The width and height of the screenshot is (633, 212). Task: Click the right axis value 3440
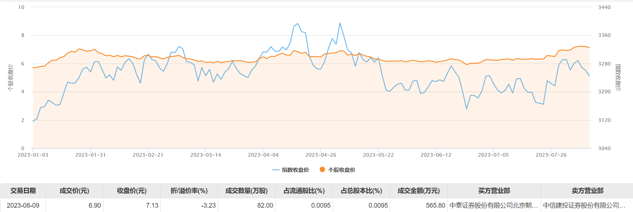pos(604,7)
